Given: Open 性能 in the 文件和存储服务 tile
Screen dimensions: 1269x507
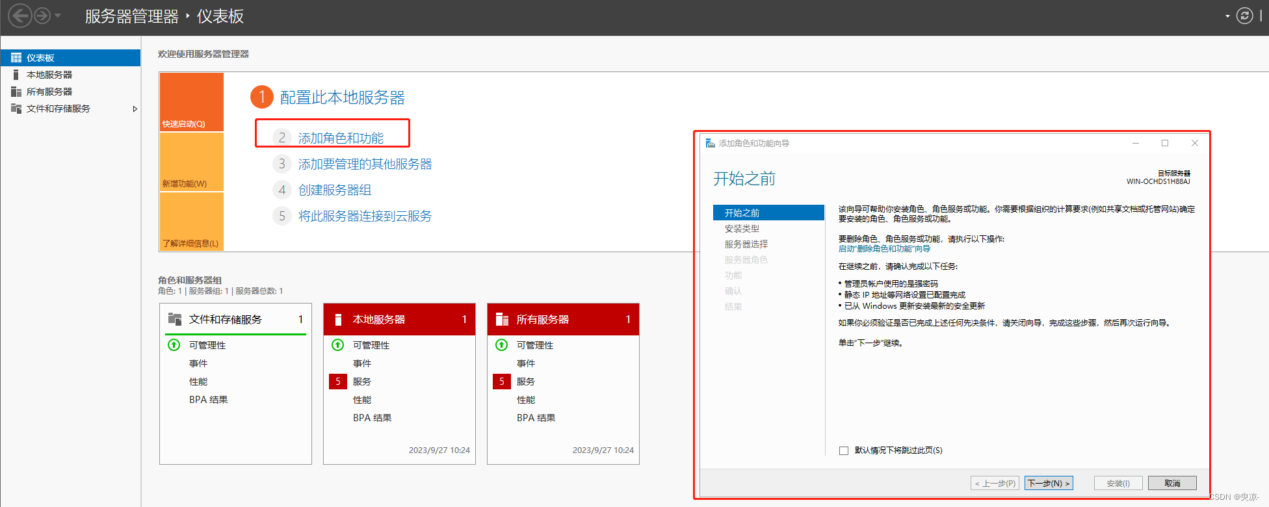Looking at the screenshot, I should 198,382.
